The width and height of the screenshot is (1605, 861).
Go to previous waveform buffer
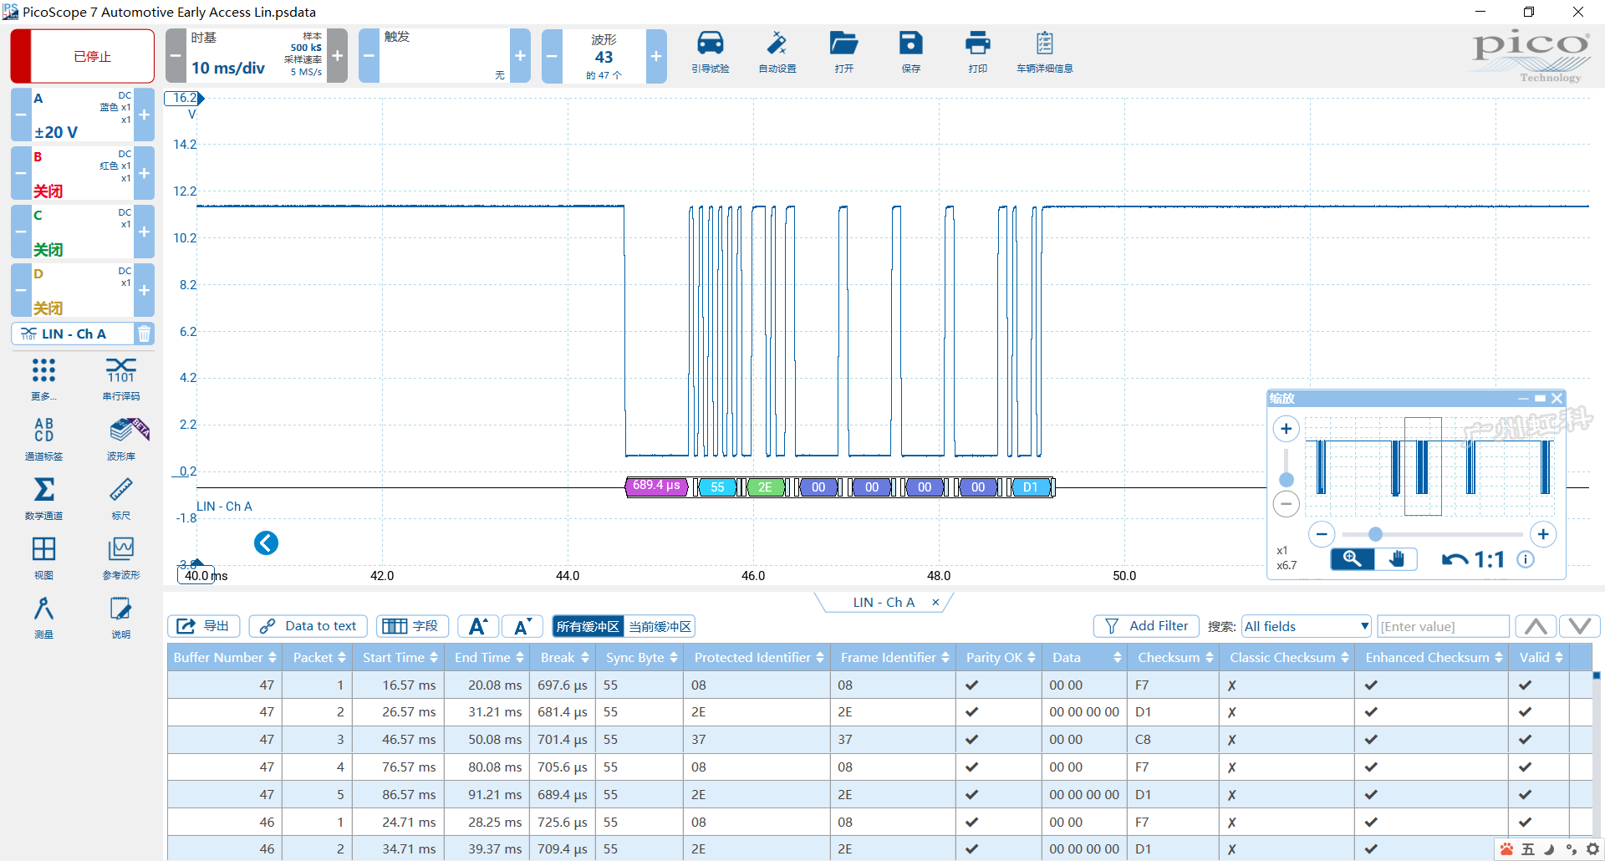(552, 56)
